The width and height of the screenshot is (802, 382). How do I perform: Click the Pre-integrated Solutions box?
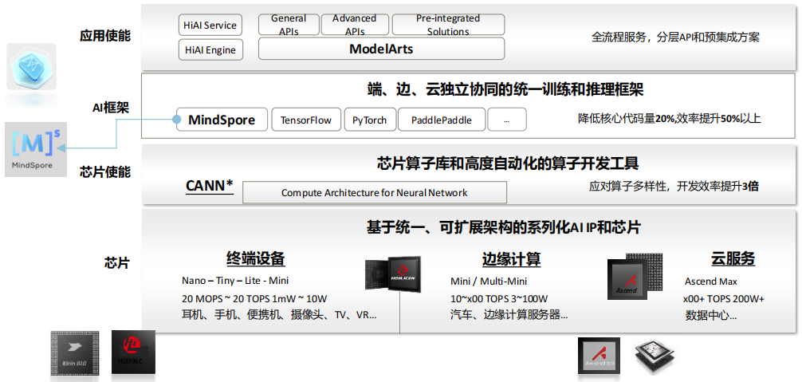[448, 25]
